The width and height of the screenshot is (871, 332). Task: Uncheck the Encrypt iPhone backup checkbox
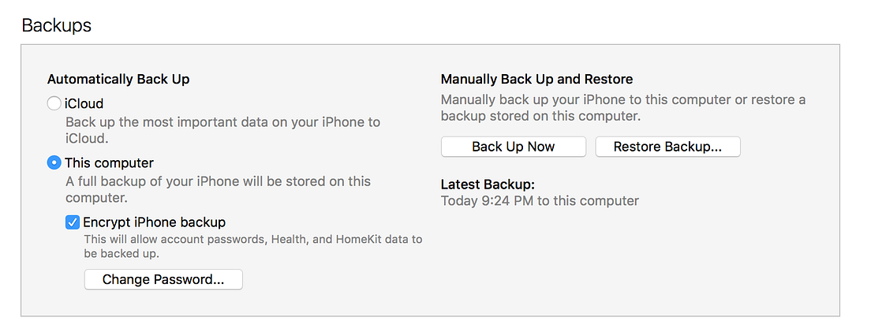73,222
